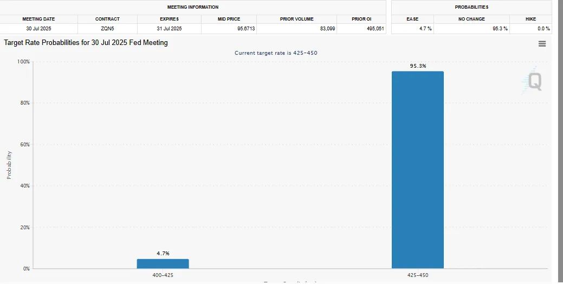
Task: Click the HIKE probability header
Action: pos(530,19)
